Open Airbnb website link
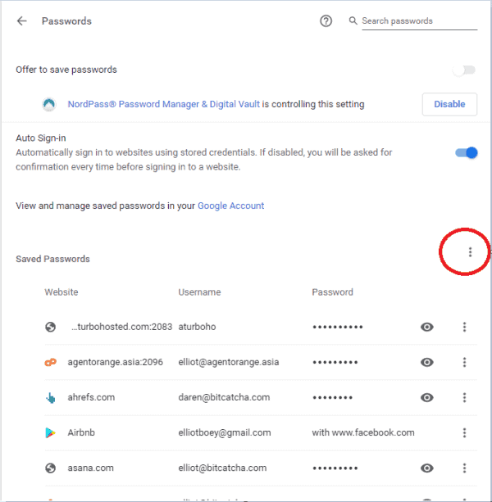This screenshot has width=492, height=502. (x=81, y=433)
